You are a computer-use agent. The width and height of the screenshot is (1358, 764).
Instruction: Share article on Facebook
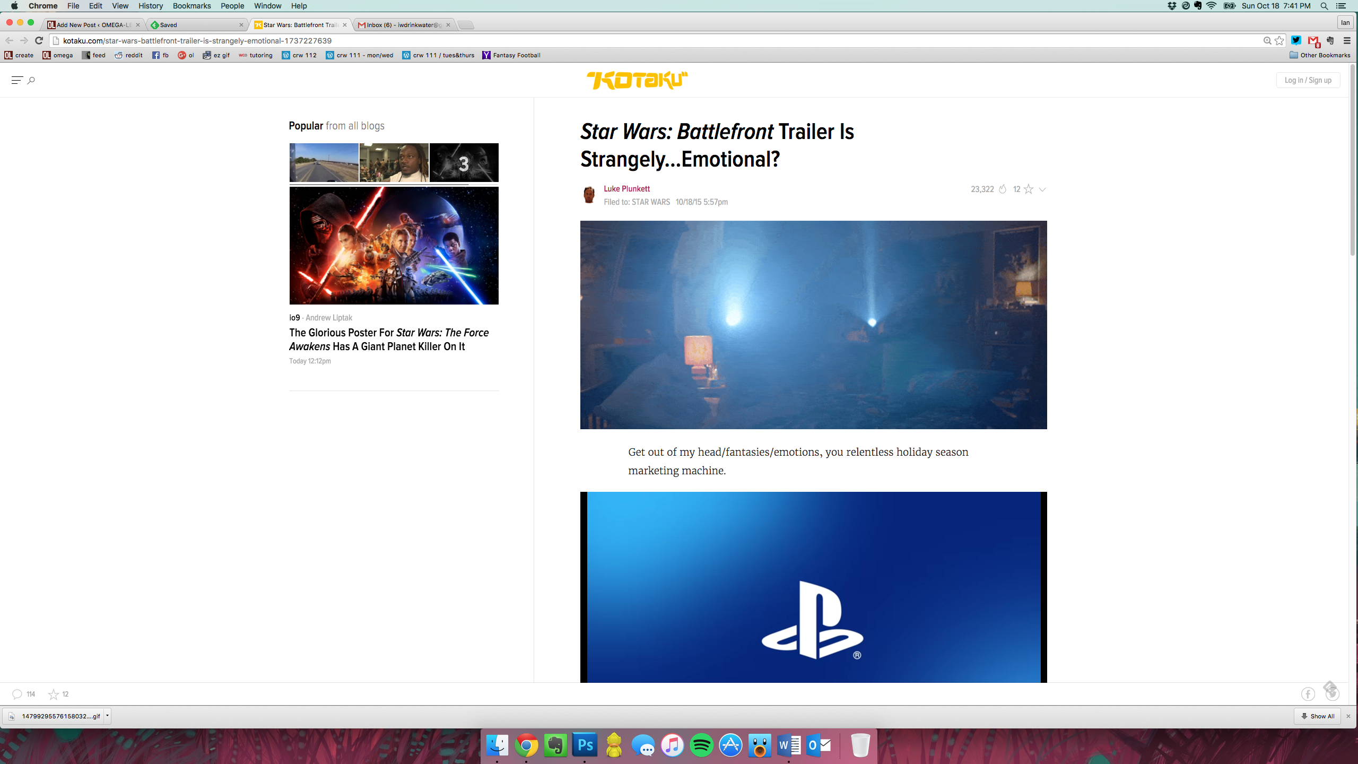[x=1308, y=694]
